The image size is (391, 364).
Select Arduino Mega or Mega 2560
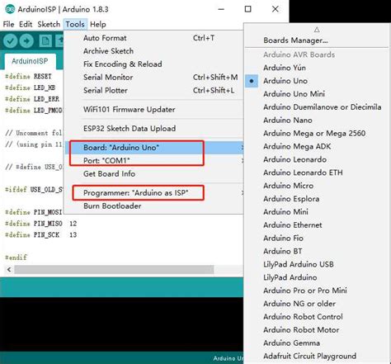click(x=317, y=134)
